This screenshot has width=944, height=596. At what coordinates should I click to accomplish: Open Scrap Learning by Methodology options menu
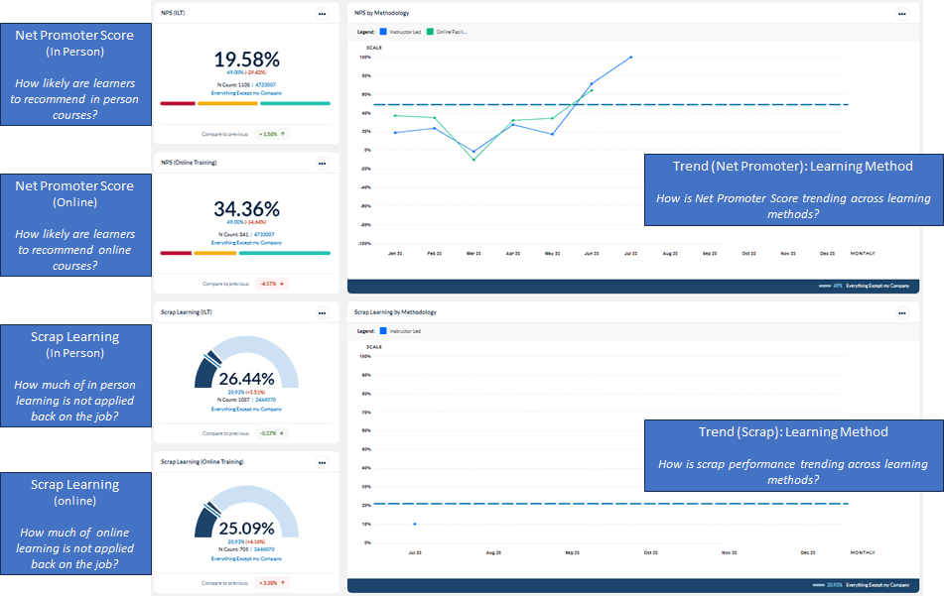tap(901, 312)
